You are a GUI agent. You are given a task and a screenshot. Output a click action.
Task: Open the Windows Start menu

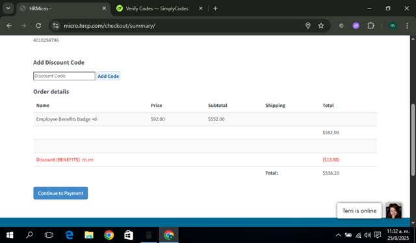point(10,235)
